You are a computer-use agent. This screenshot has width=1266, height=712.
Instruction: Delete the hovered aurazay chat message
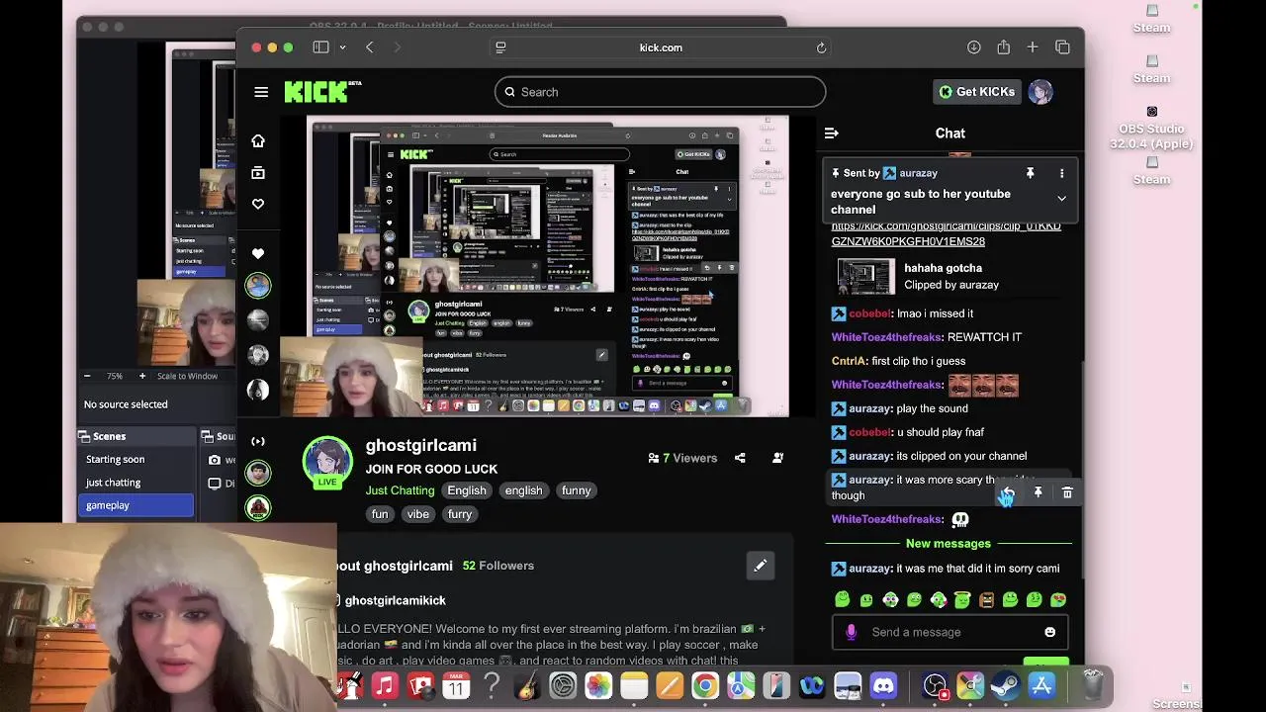1067,491
